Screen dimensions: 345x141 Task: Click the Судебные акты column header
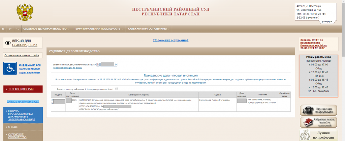284,95
